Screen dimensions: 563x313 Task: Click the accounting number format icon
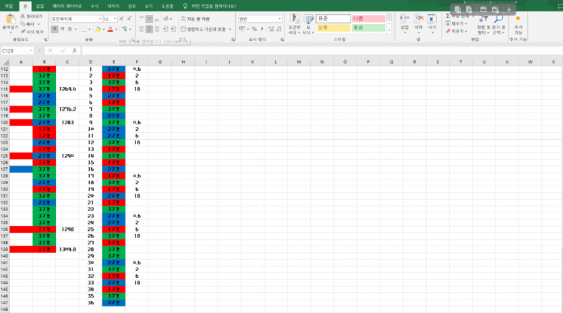[242, 29]
